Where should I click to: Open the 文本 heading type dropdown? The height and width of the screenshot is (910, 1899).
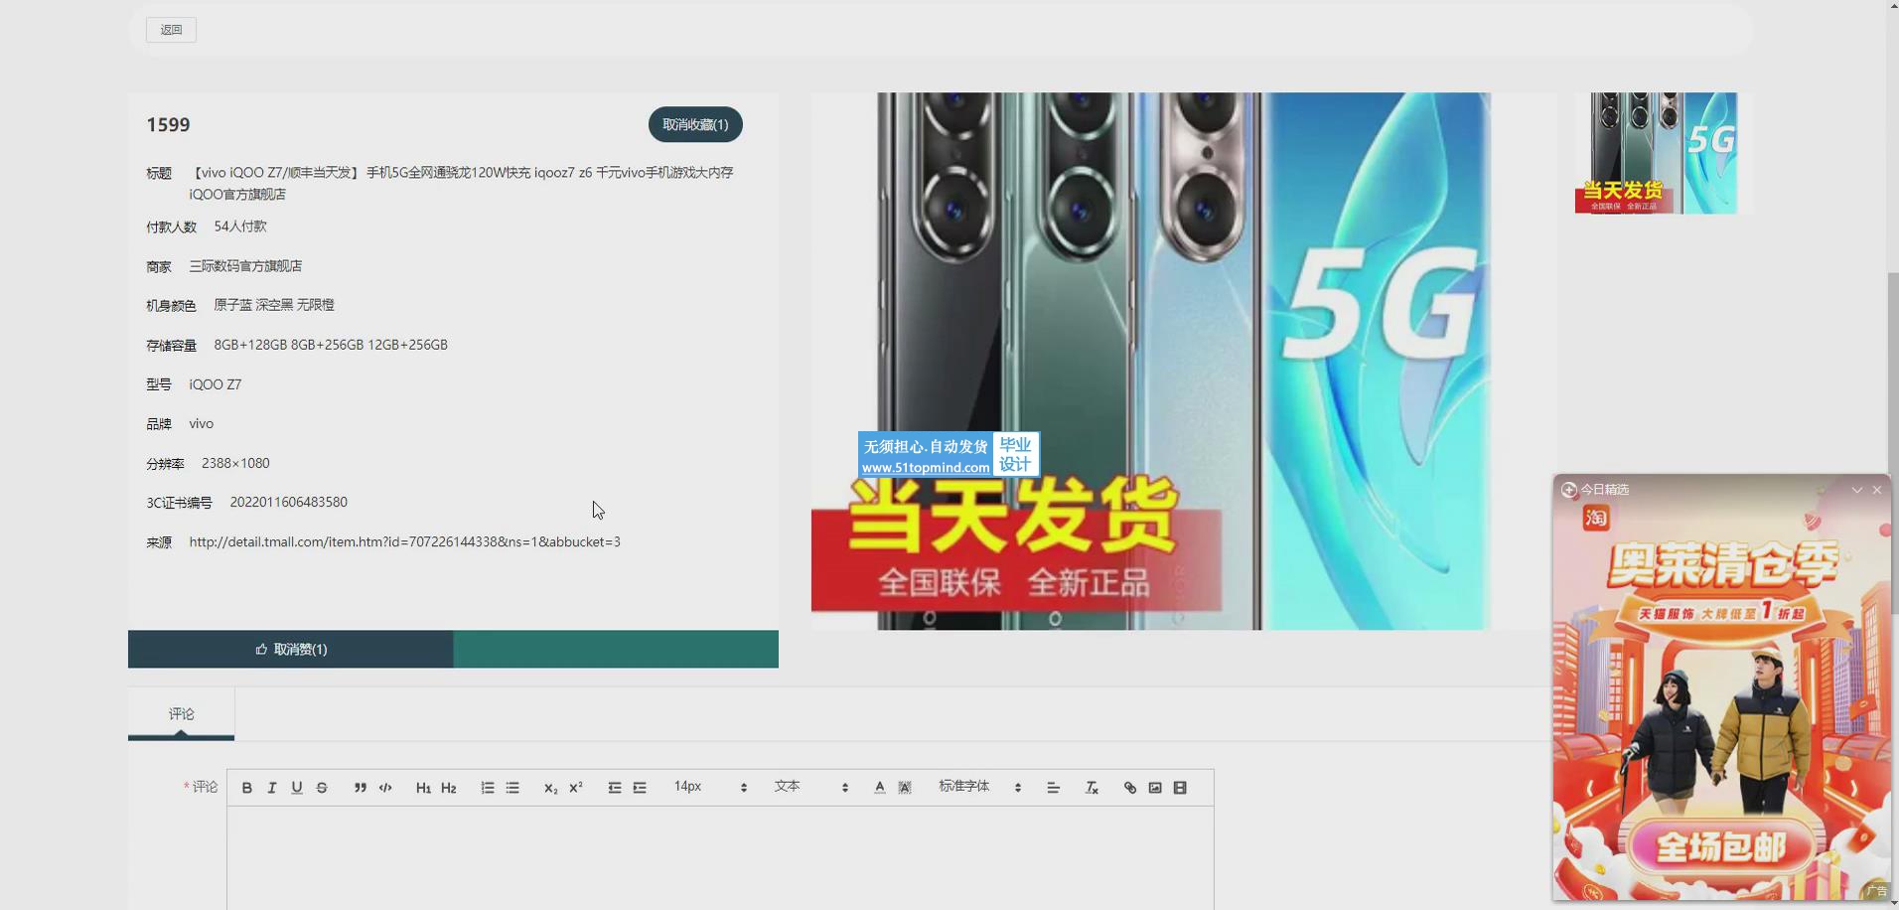(811, 787)
